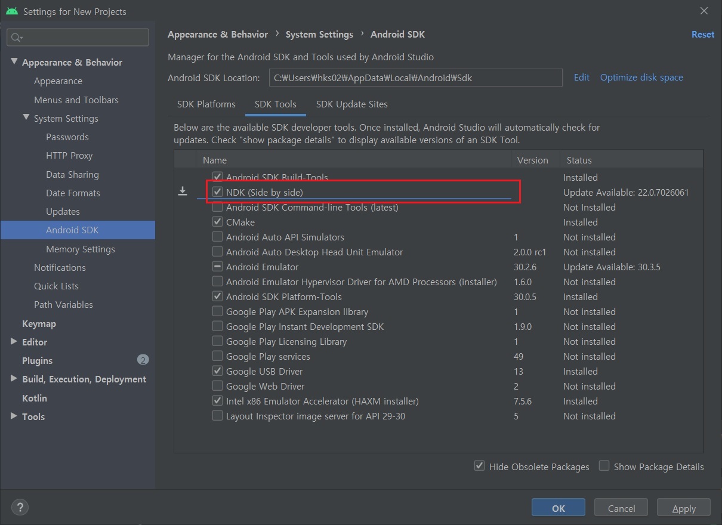This screenshot has height=525, width=722.
Task: Disable Hide Obsolete Packages checkbox
Action: coord(479,466)
